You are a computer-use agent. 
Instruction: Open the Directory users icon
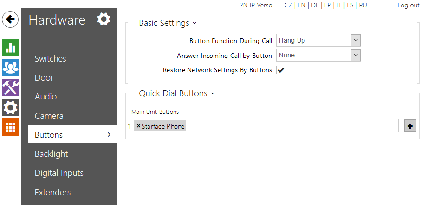pyautogui.click(x=10, y=68)
